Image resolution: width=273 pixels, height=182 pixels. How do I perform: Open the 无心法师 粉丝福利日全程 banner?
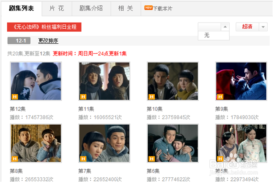44,27
